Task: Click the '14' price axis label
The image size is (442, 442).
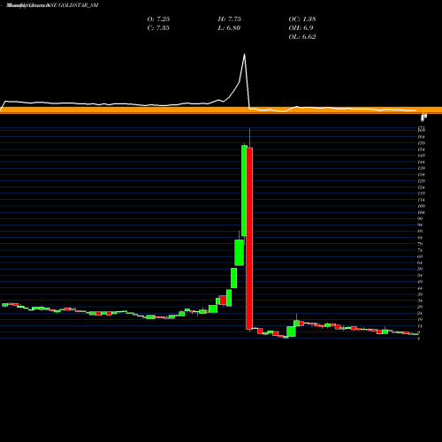Action: 420,326
